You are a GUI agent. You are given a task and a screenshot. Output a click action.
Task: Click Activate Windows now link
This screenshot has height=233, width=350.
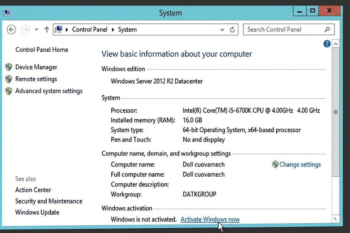[x=210, y=219]
